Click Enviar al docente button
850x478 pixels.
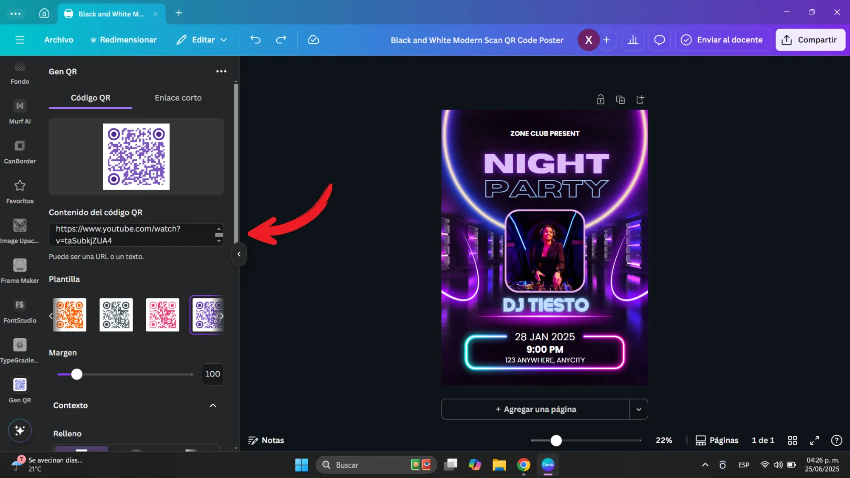[x=722, y=40]
